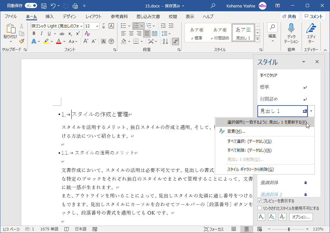Align text right
The image size is (330, 233).
(x=139, y=34)
